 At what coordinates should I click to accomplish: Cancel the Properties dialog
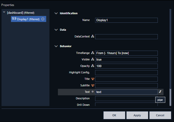(x=160, y=115)
